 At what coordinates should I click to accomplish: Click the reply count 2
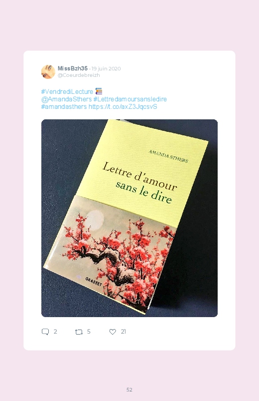pyautogui.click(x=55, y=332)
